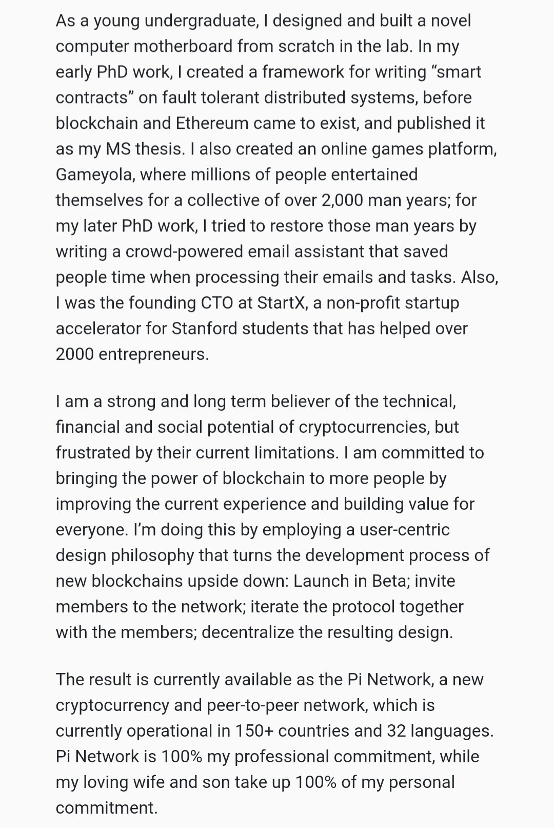Click the final word "commitment." at bottom
The image size is (554, 828).
coord(107,808)
